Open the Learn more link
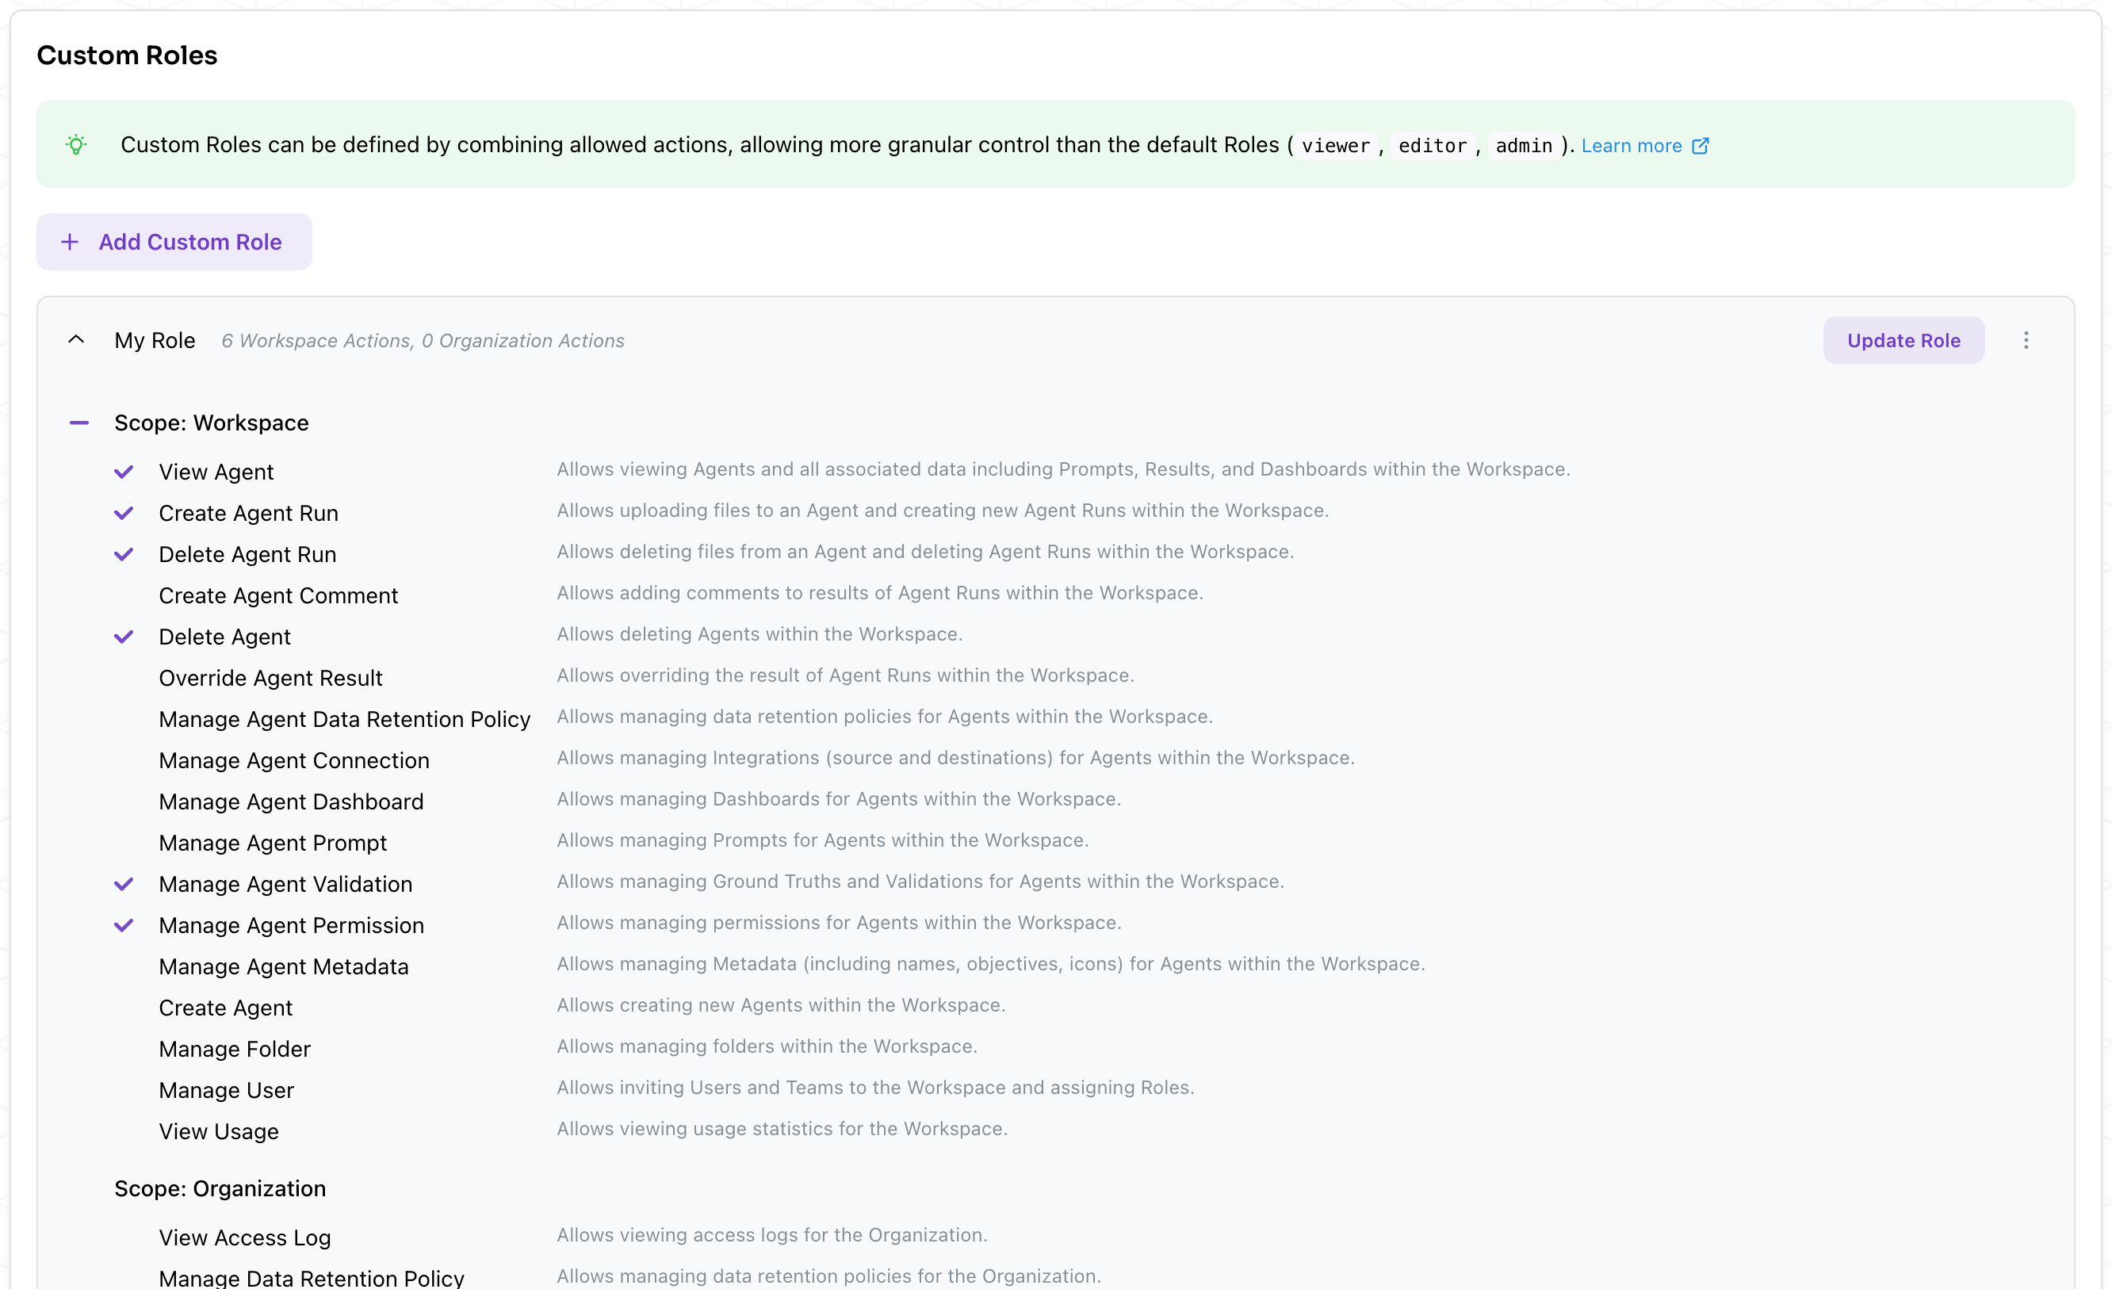This screenshot has width=2112, height=1289. point(1631,146)
